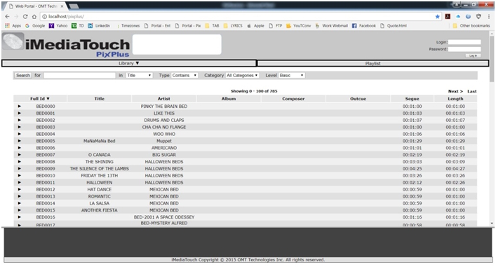The width and height of the screenshot is (496, 267).
Task: Play the BED0012 track preview
Action: coord(20,189)
